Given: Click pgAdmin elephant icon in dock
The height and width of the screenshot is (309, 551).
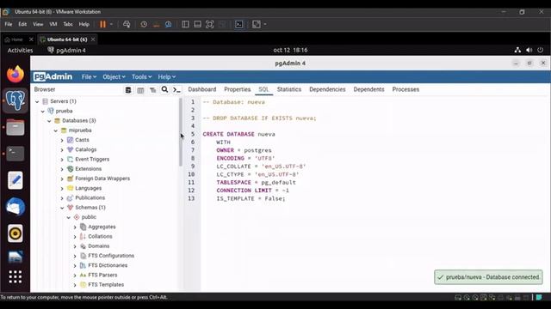Looking at the screenshot, I should point(15,100).
